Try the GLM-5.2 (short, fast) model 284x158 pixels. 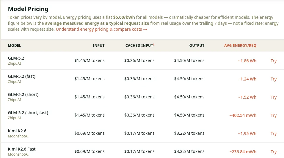(x=274, y=115)
